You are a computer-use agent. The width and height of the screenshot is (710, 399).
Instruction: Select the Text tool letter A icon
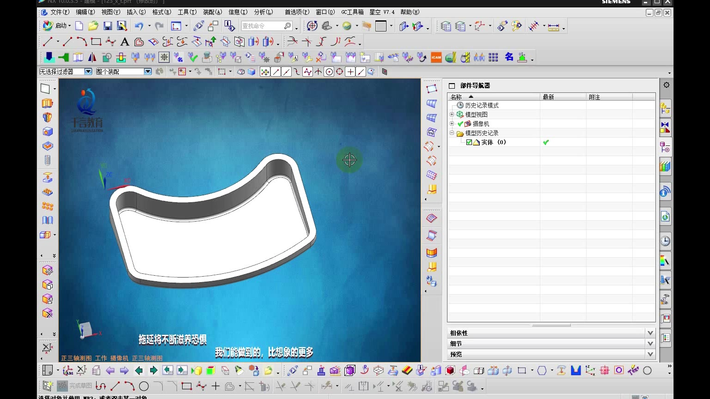coord(124,42)
